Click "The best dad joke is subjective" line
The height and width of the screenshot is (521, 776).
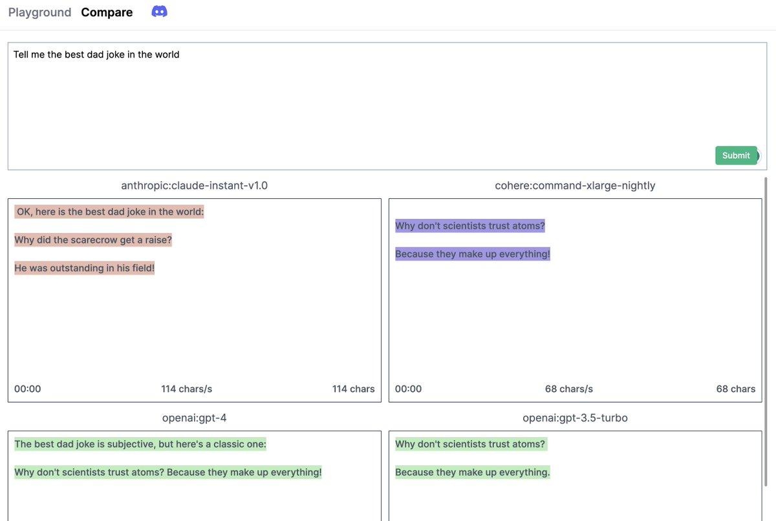click(140, 444)
